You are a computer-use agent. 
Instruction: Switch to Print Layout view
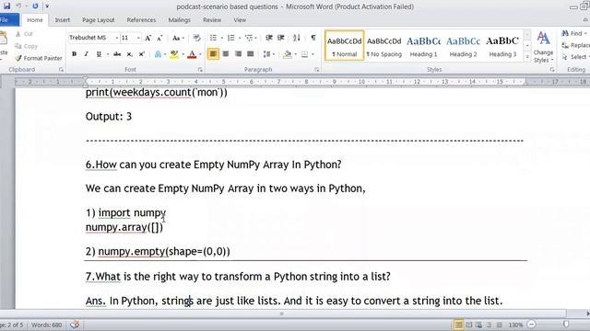(459, 325)
